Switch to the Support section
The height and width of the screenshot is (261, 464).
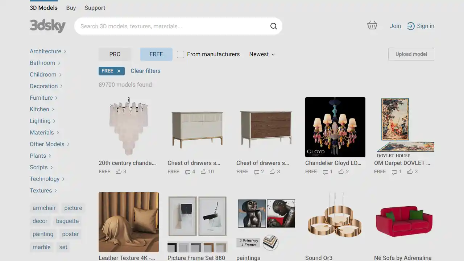(x=95, y=8)
